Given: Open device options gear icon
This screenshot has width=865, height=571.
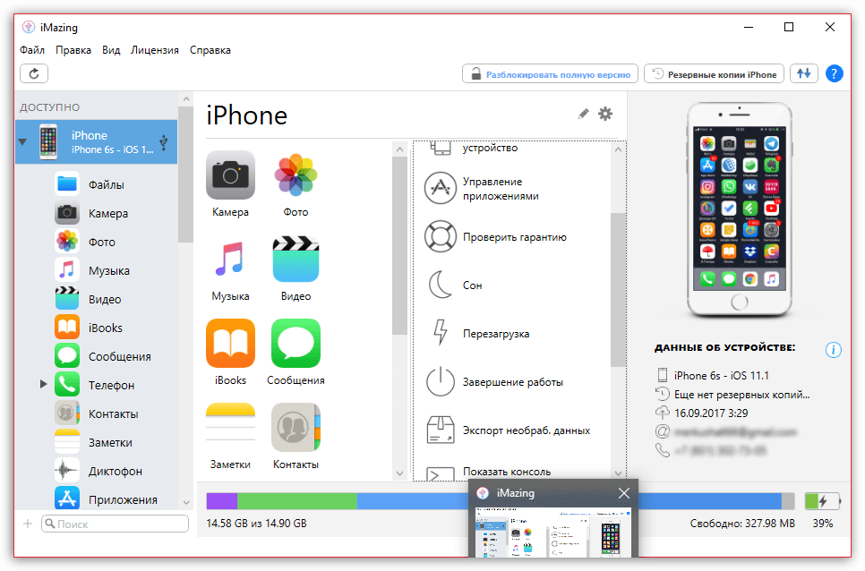Looking at the screenshot, I should click(605, 114).
